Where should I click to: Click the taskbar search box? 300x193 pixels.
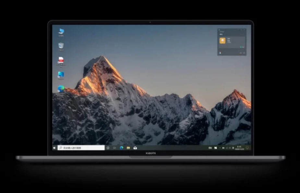click(81, 148)
